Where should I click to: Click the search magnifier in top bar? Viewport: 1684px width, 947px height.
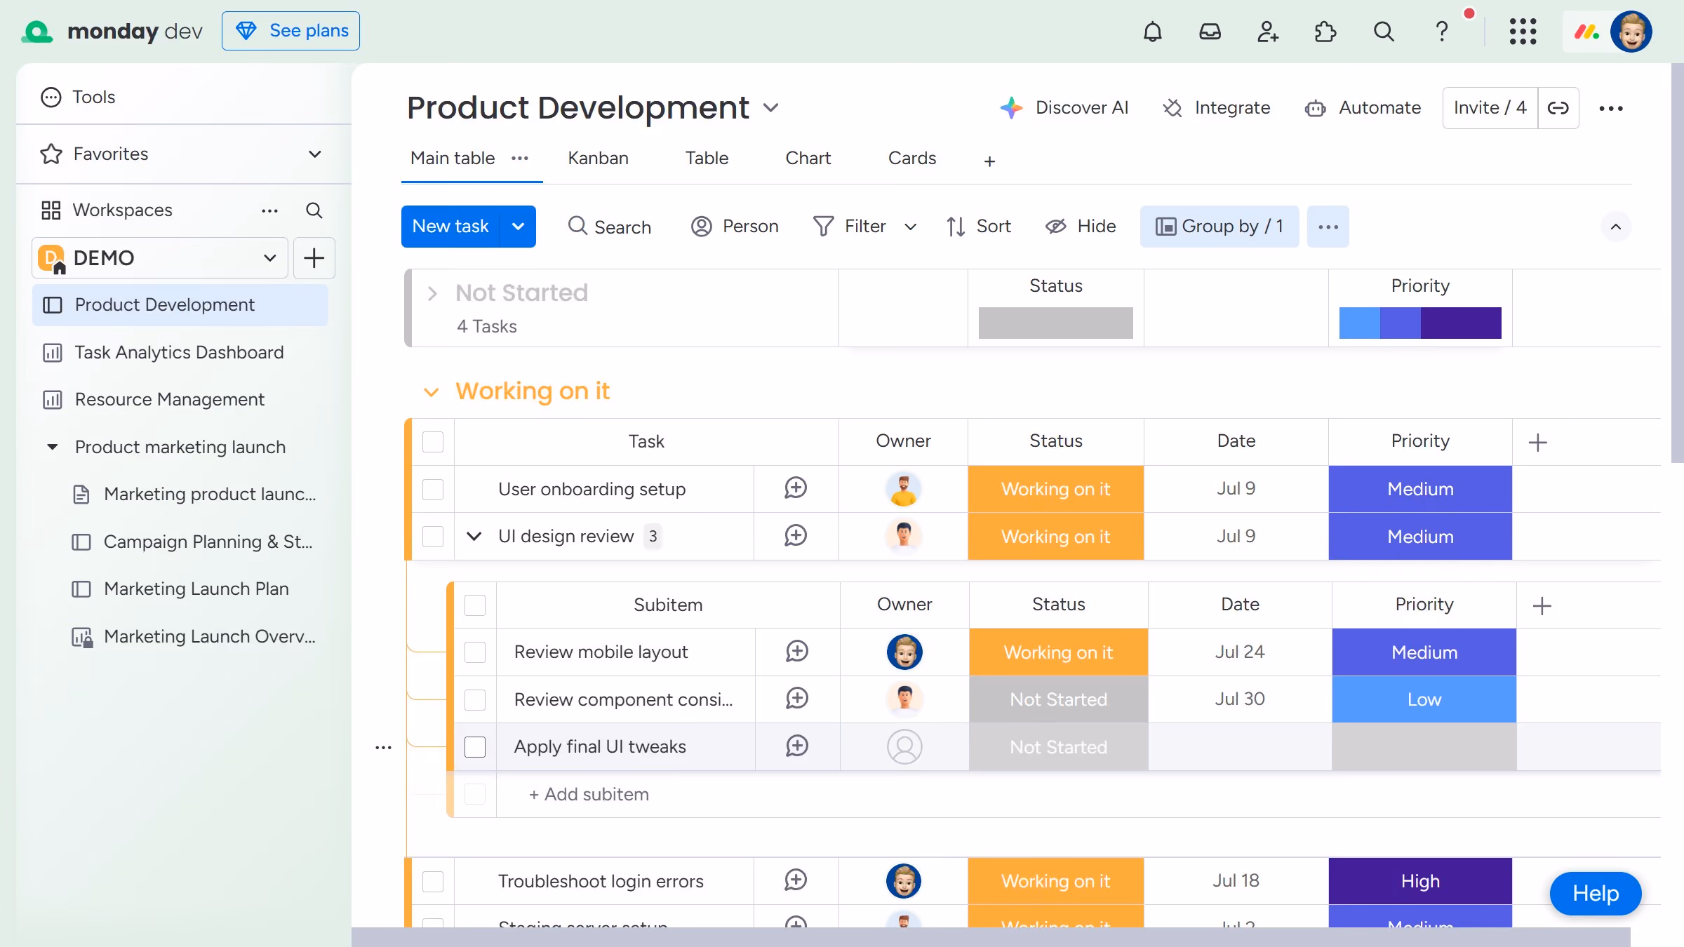point(1383,32)
